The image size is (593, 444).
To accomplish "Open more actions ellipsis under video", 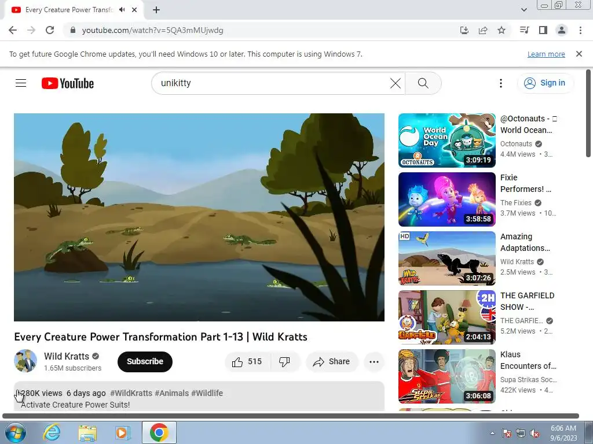I will (374, 362).
